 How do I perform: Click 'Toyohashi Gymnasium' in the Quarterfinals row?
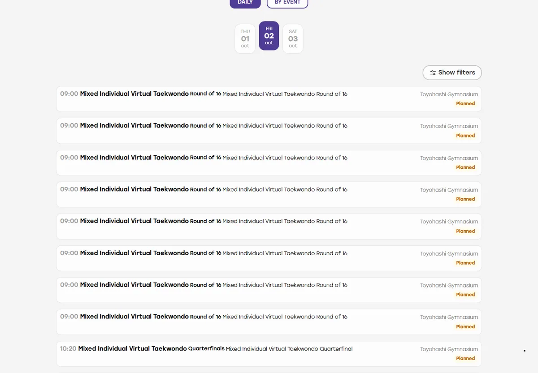449,349
